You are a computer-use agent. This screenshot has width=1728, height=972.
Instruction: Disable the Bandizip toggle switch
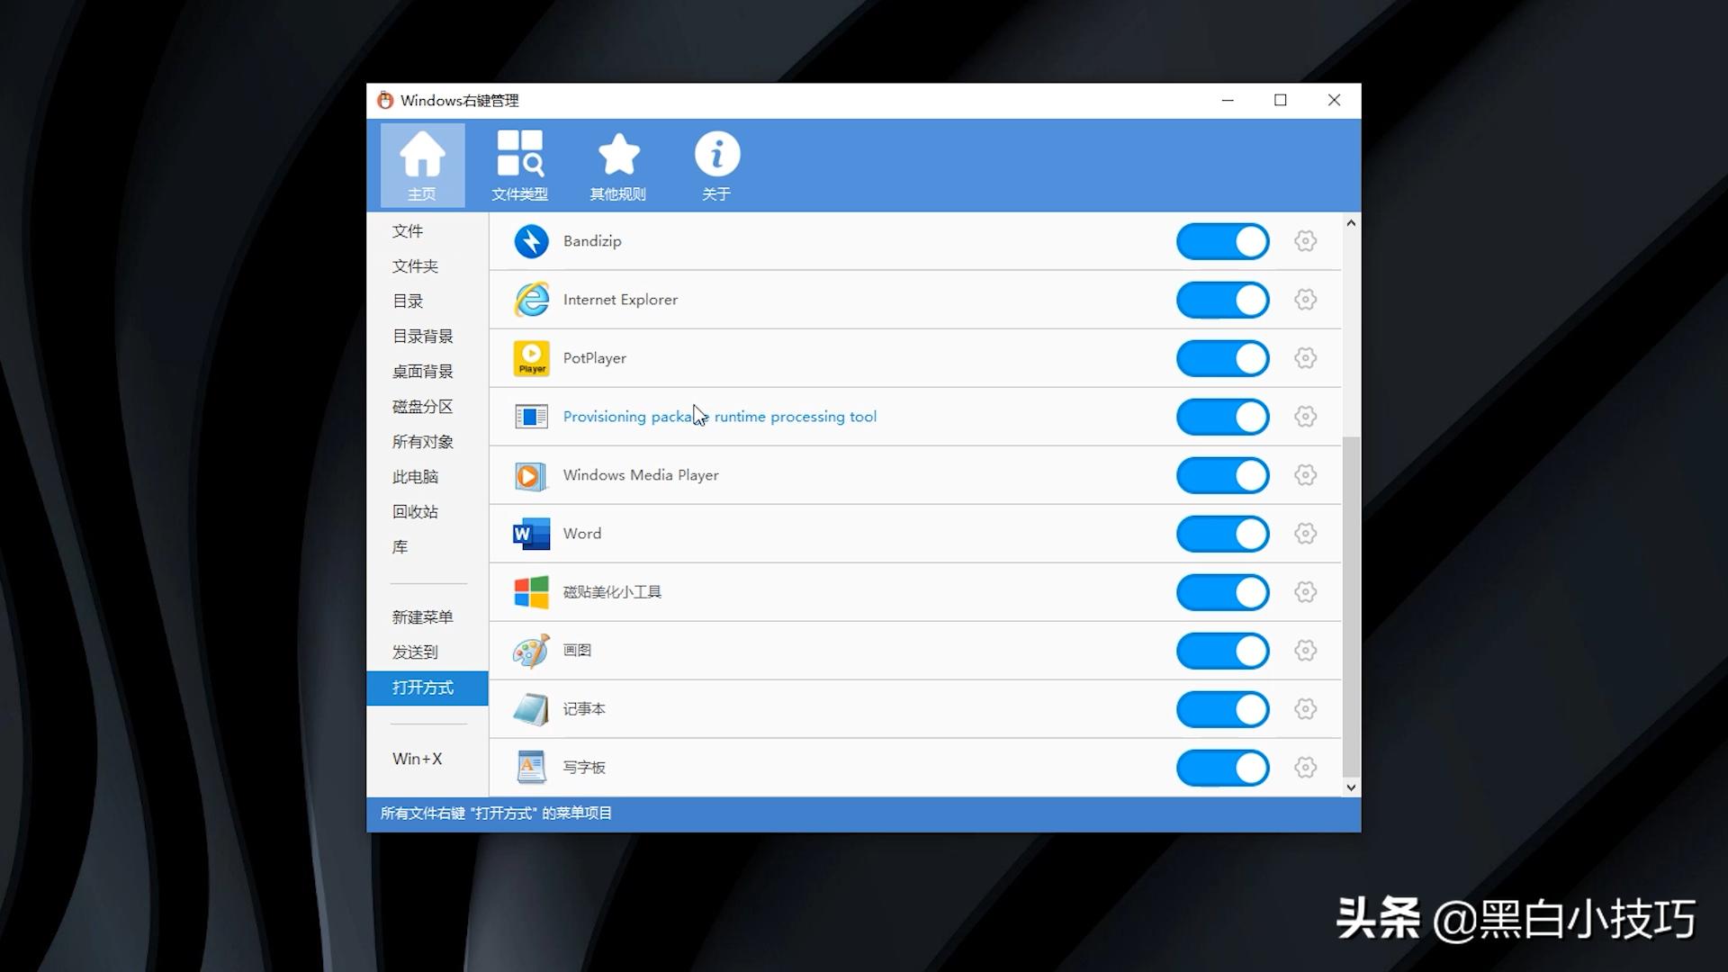pos(1222,241)
